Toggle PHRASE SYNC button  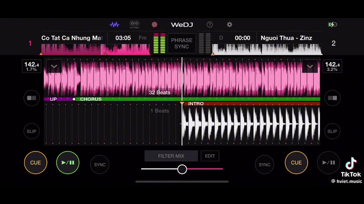[182, 43]
